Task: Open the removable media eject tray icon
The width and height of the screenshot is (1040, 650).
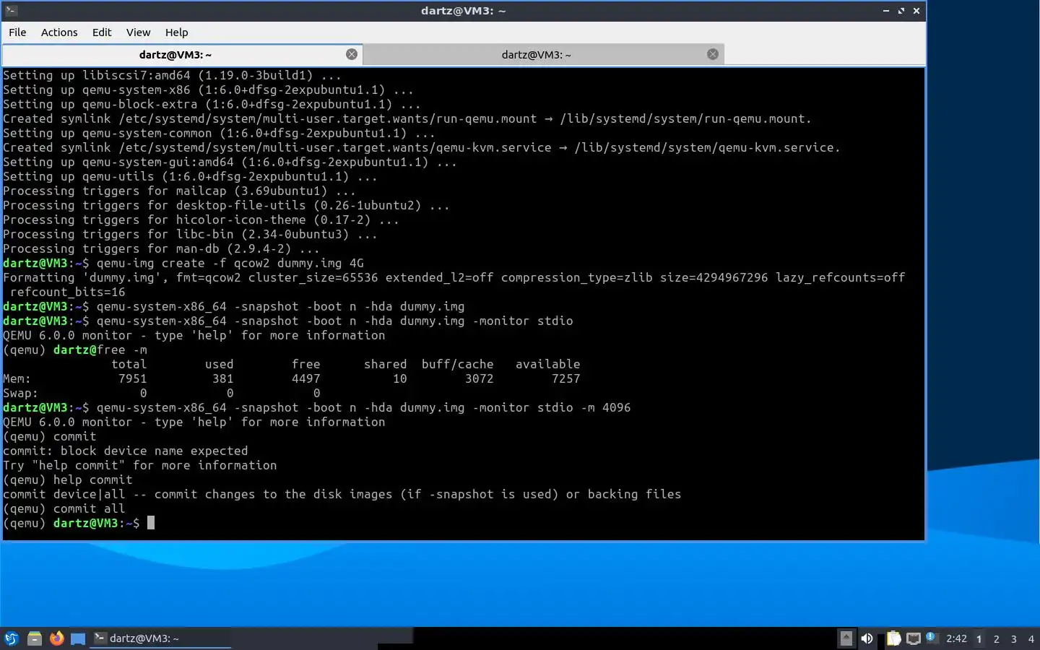Action: coord(846,638)
